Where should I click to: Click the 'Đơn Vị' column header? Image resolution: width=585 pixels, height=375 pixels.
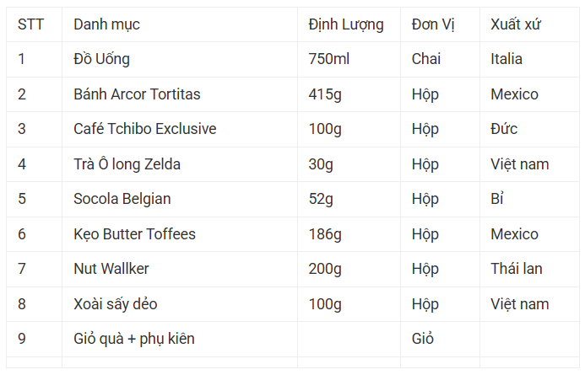click(x=433, y=24)
